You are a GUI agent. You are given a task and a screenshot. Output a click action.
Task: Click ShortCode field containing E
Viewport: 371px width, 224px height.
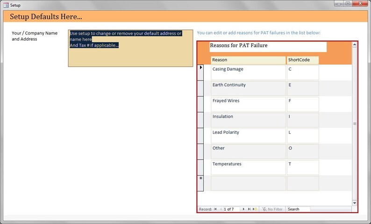(303, 88)
